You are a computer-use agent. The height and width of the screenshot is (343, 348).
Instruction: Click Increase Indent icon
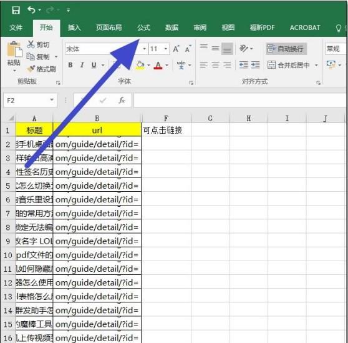coord(255,65)
